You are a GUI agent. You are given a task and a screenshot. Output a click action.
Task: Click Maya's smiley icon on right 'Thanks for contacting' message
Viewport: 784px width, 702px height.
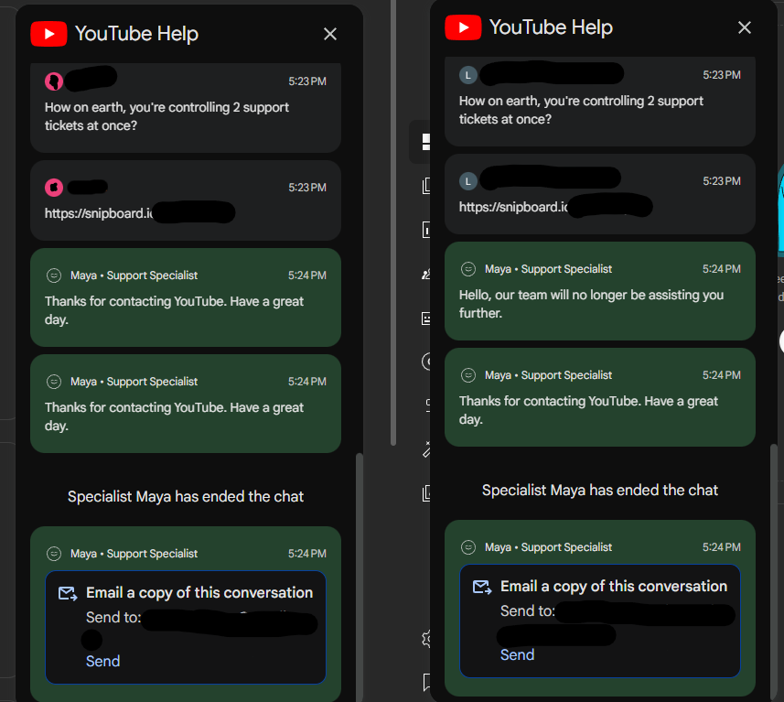point(468,375)
